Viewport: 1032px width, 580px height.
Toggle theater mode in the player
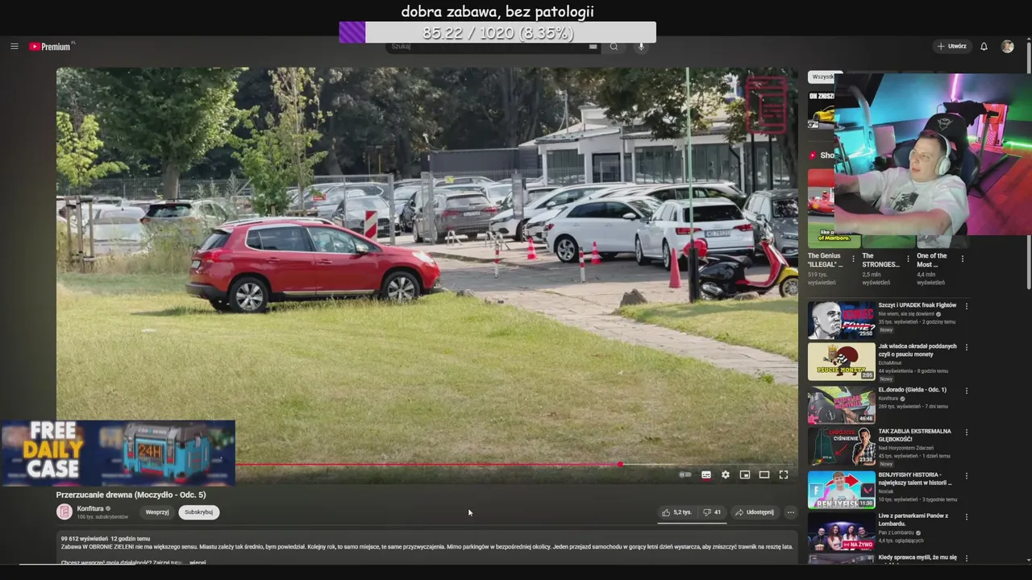point(764,475)
